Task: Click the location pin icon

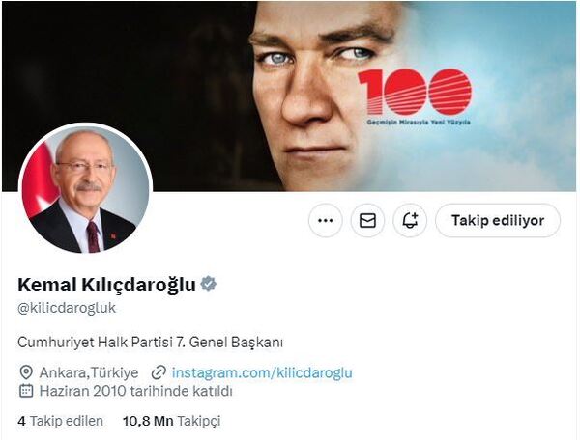Action: (26, 372)
